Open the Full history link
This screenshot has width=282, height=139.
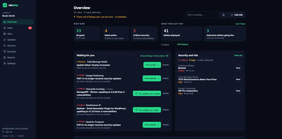coord(183,45)
